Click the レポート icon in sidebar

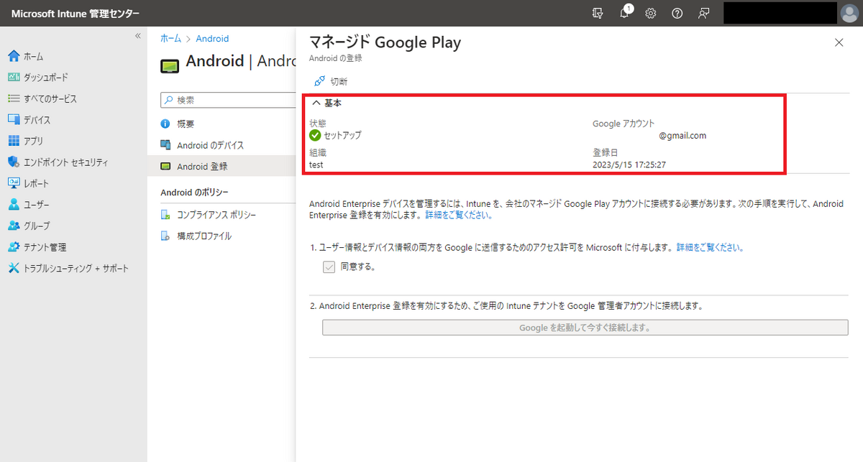(x=13, y=183)
